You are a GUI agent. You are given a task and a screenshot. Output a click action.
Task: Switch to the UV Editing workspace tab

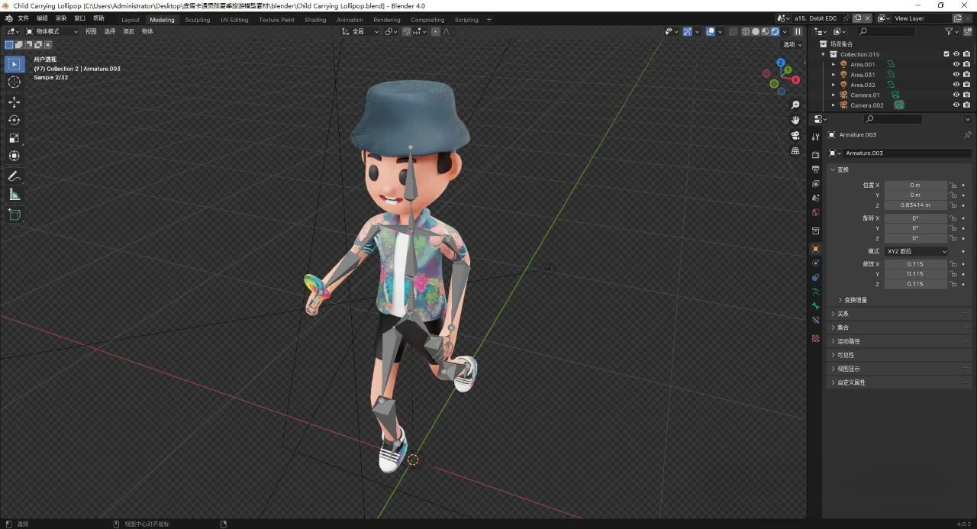[234, 20]
